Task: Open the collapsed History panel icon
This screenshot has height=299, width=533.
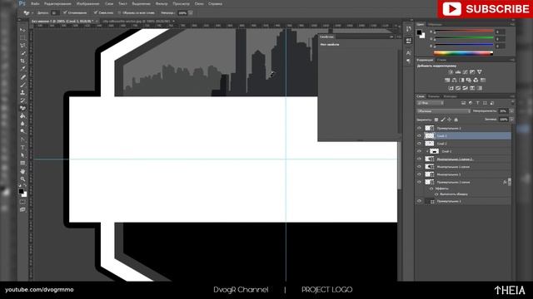Action: coord(408,29)
